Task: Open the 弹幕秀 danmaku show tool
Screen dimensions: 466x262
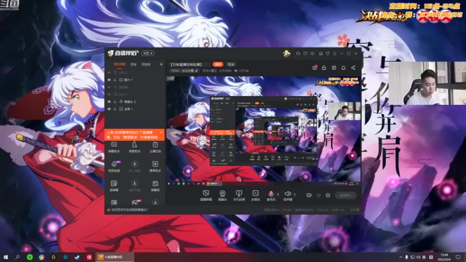Action: coord(155,186)
